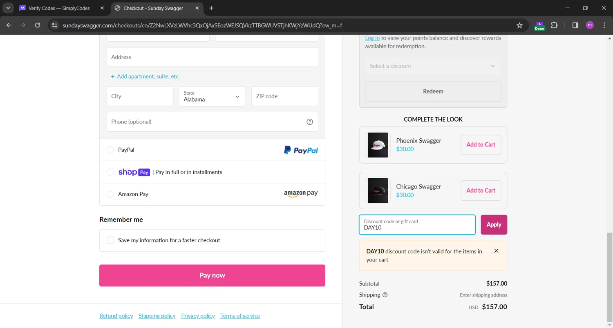Click the page vertical scrollbar thumb
Image resolution: width=613 pixels, height=328 pixels.
pyautogui.click(x=609, y=277)
